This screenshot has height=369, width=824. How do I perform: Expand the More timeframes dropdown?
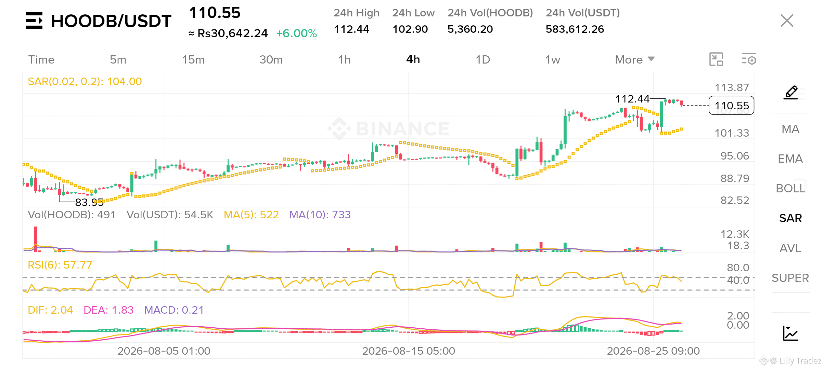tap(635, 59)
